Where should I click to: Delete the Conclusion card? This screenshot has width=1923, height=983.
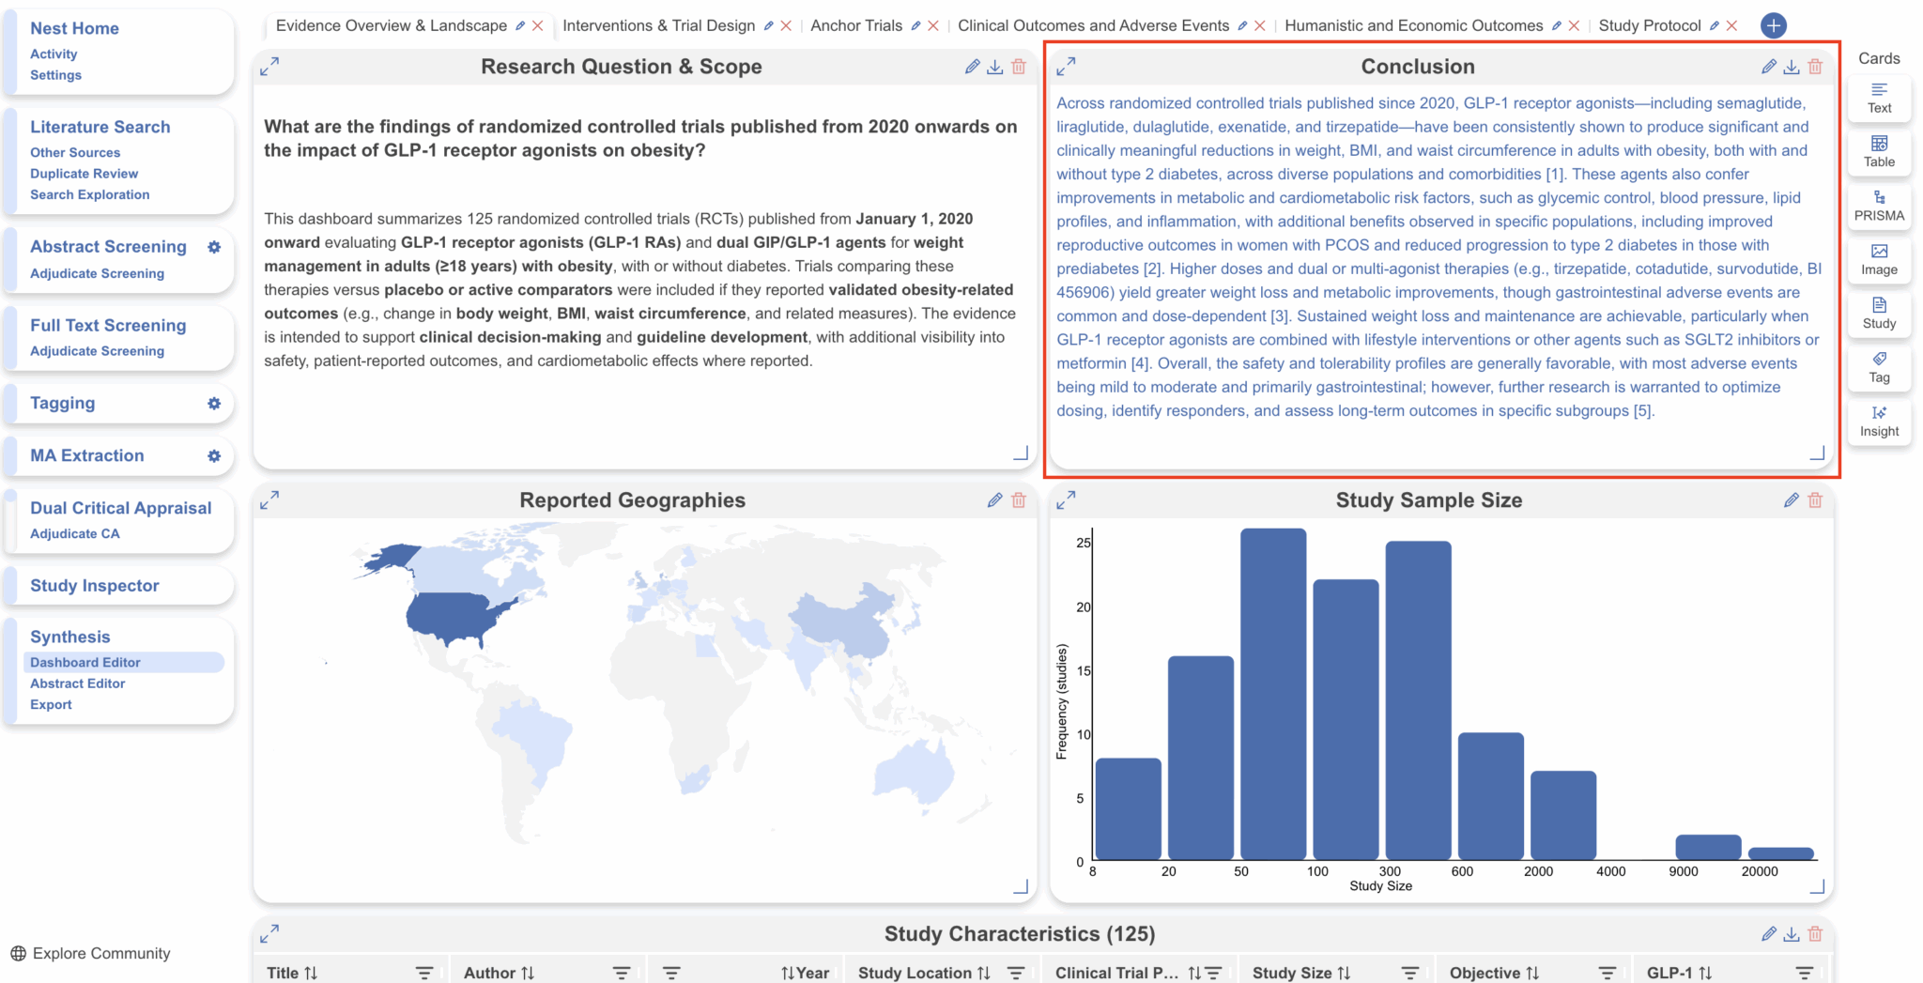1815,67
